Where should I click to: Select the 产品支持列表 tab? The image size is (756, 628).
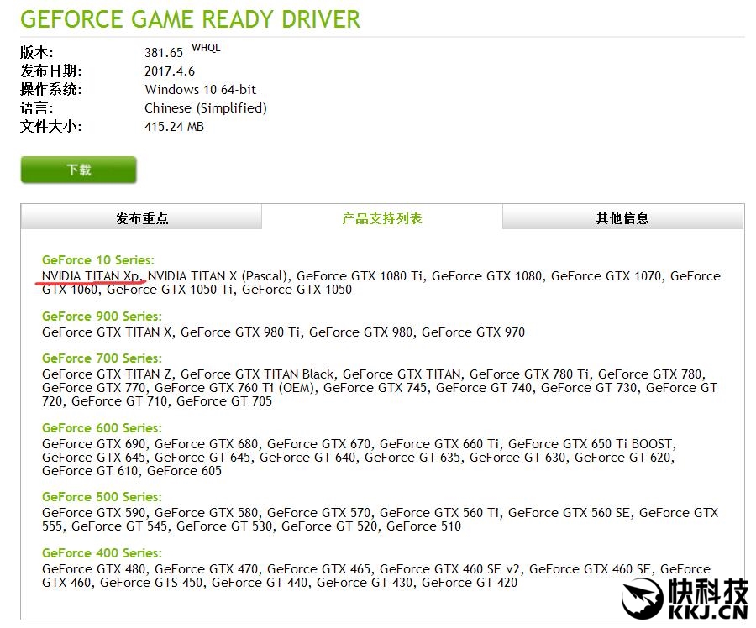coord(382,217)
